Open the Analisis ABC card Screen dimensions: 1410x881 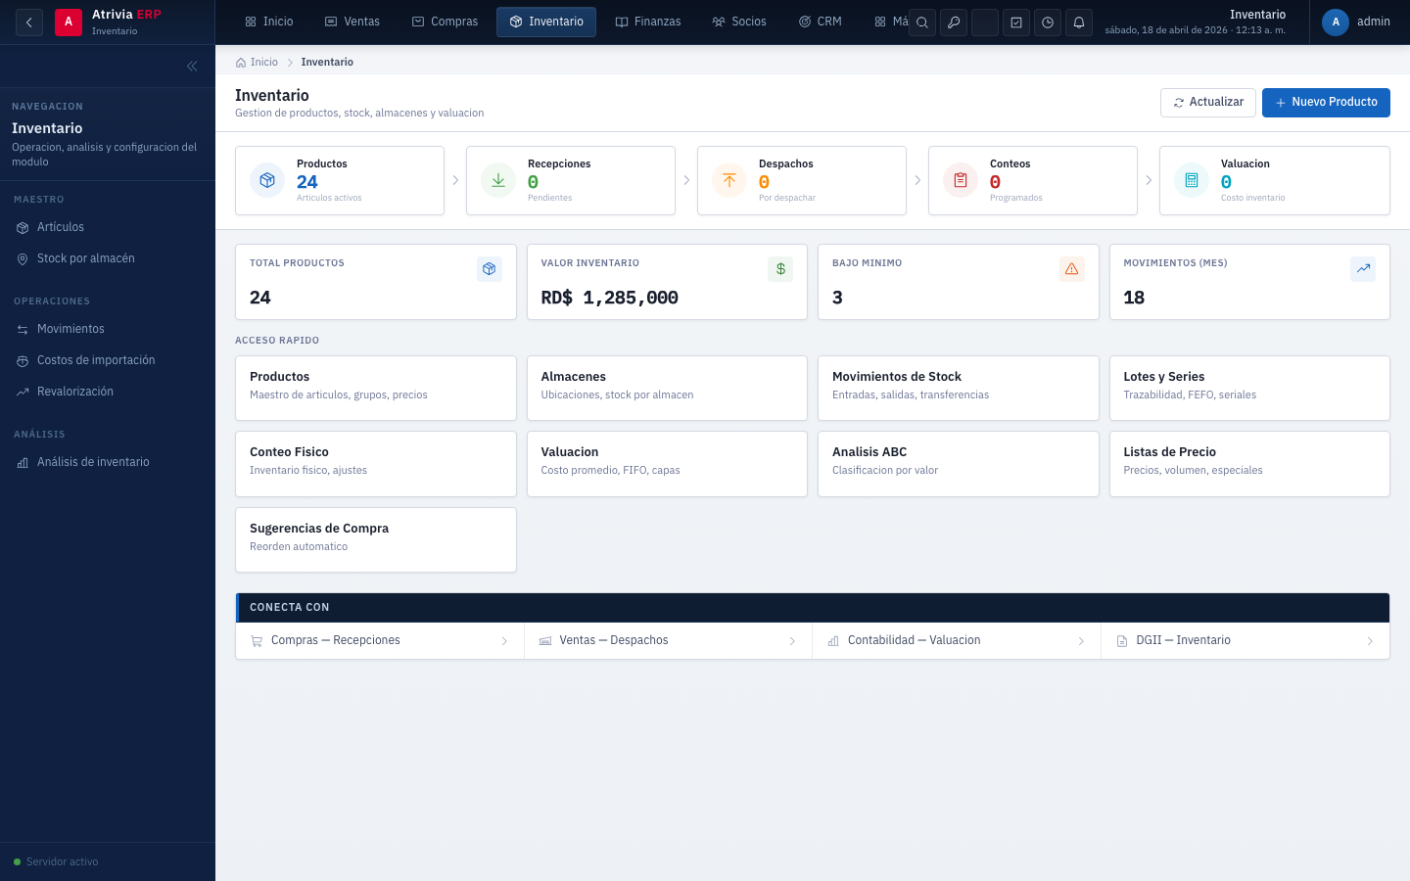[x=959, y=464]
